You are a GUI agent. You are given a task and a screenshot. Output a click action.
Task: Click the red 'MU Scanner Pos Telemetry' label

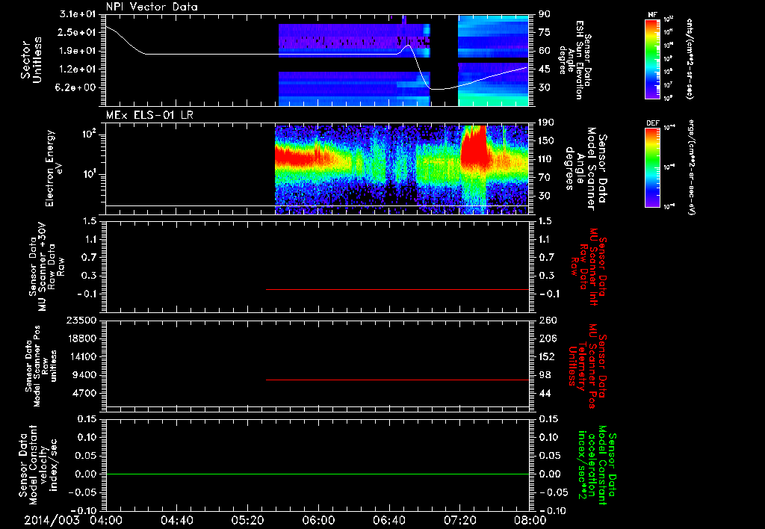click(x=587, y=366)
